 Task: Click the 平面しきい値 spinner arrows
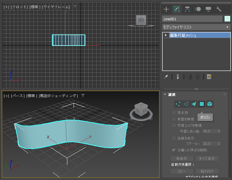coord(219,131)
